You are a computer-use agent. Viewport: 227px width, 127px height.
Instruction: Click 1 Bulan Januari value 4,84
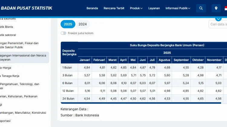[x=87, y=67]
